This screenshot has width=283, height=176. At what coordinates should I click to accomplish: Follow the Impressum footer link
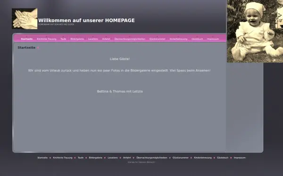tap(240, 158)
